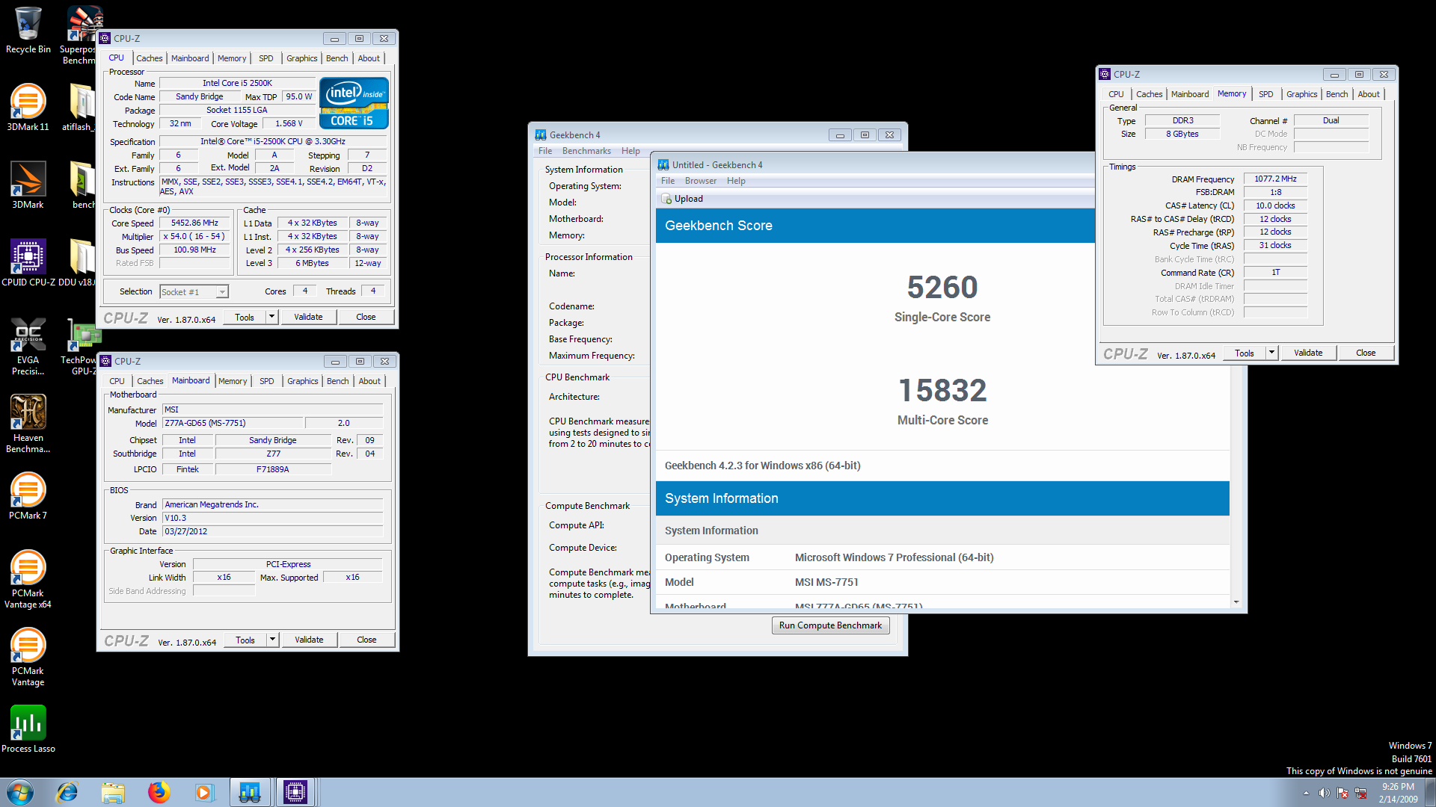Click the Run Compute Benchmark button
Viewport: 1436px width, 807px height.
[830, 625]
